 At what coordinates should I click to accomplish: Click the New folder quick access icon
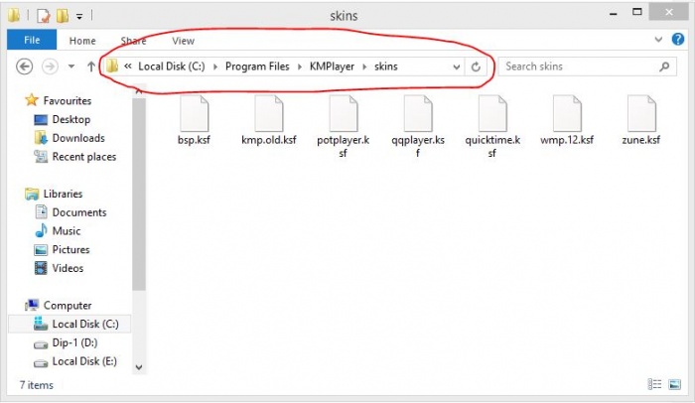[63, 16]
